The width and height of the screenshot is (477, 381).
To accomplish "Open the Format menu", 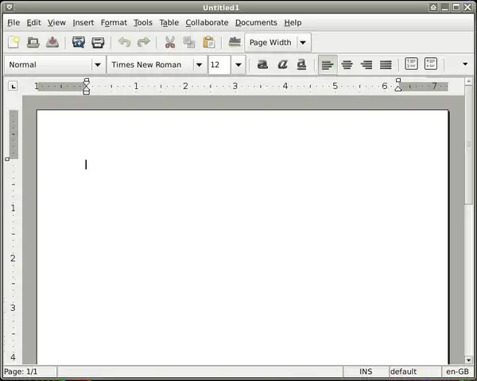I will [x=114, y=23].
